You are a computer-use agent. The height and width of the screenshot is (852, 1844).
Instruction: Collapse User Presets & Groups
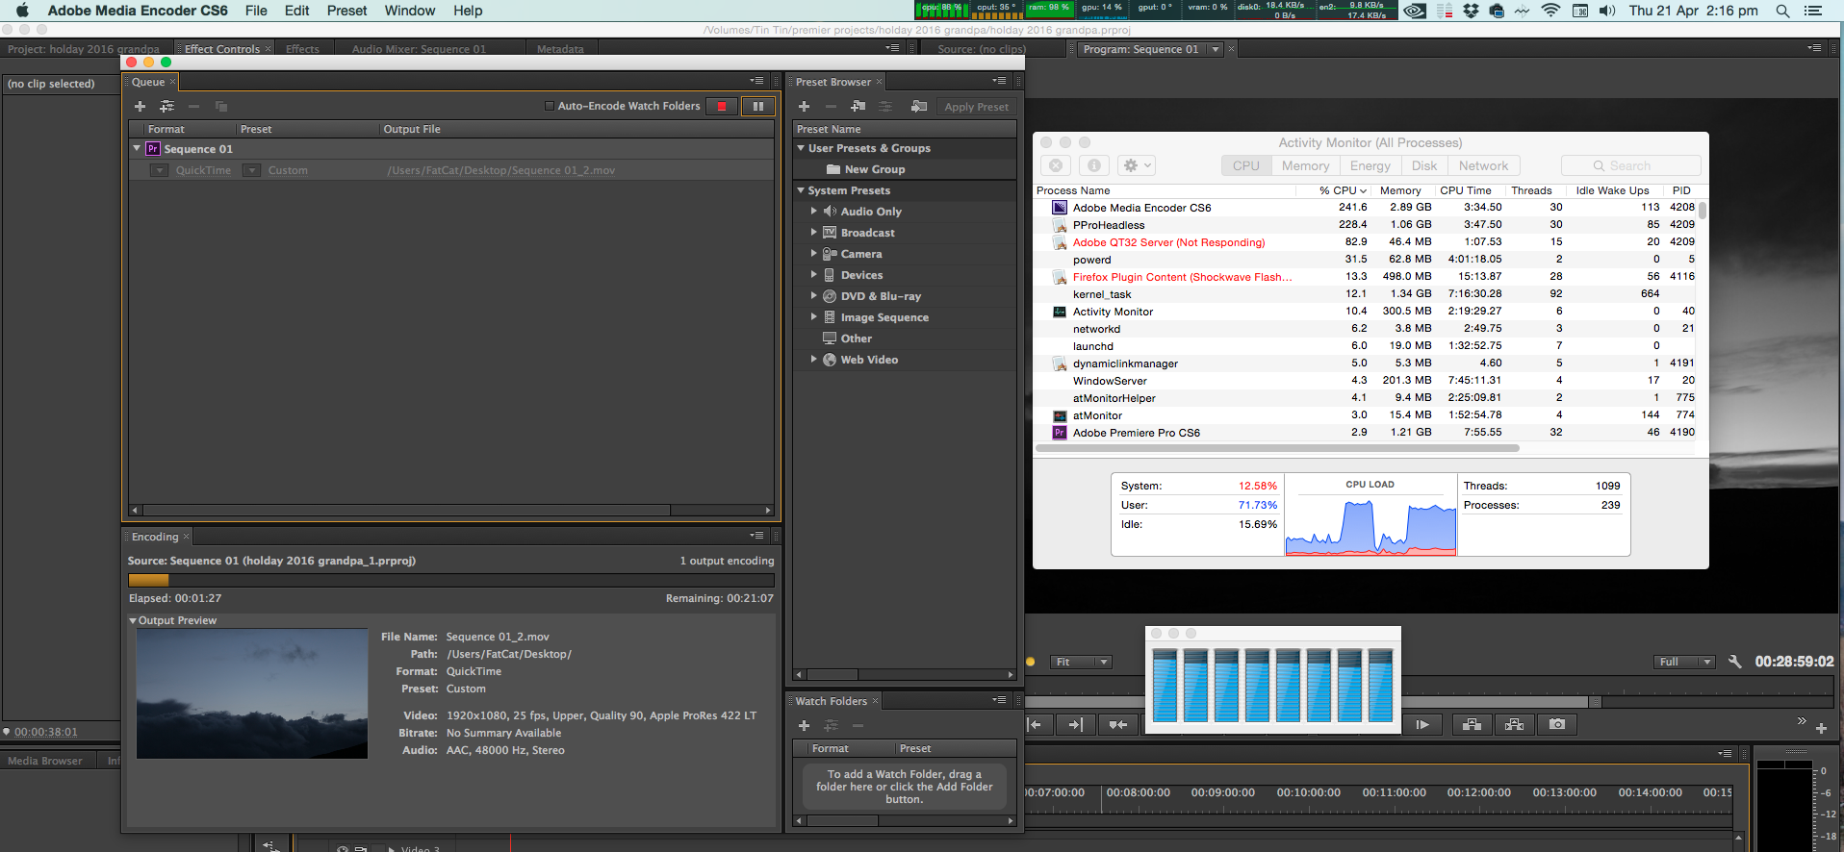801,148
